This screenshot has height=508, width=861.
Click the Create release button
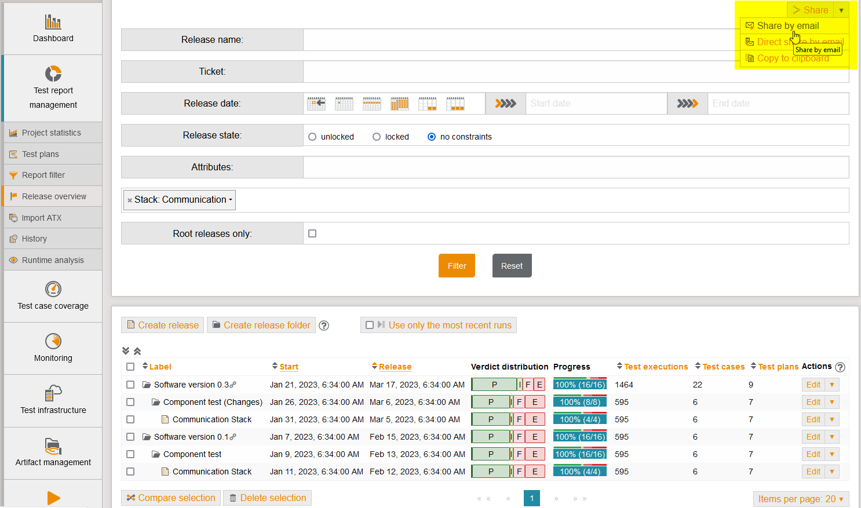click(x=162, y=325)
